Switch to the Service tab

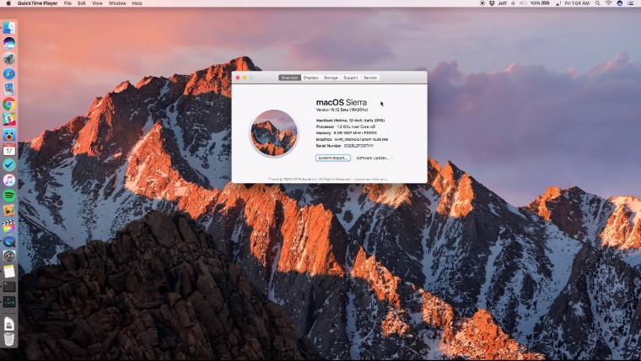click(x=370, y=78)
